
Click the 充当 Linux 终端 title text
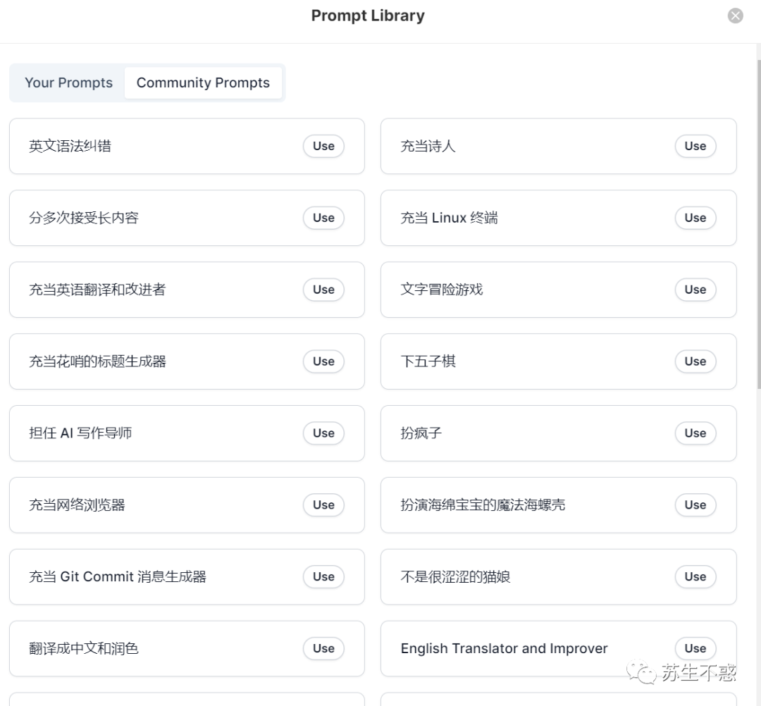coord(449,218)
